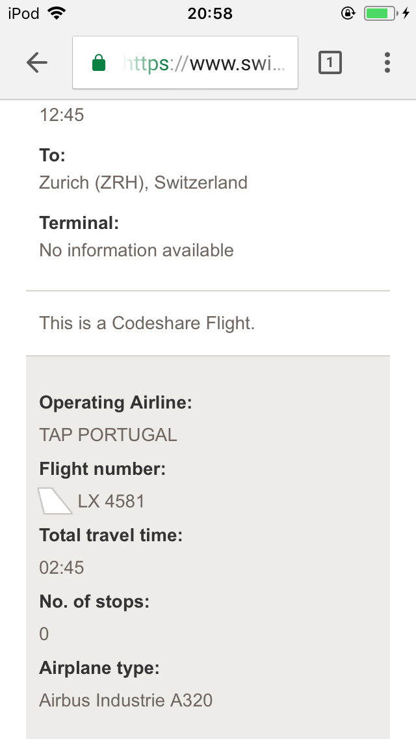Screen dimensions: 416x739
Task: Tap "This is a Codeshare Flight." notice
Action: [147, 323]
